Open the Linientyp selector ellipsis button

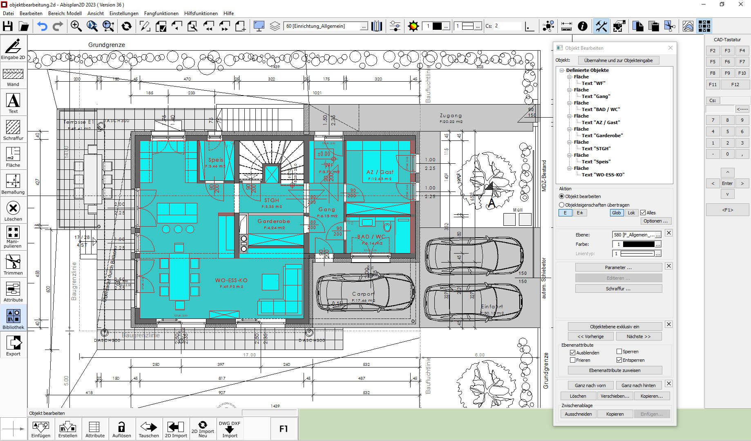click(x=658, y=254)
